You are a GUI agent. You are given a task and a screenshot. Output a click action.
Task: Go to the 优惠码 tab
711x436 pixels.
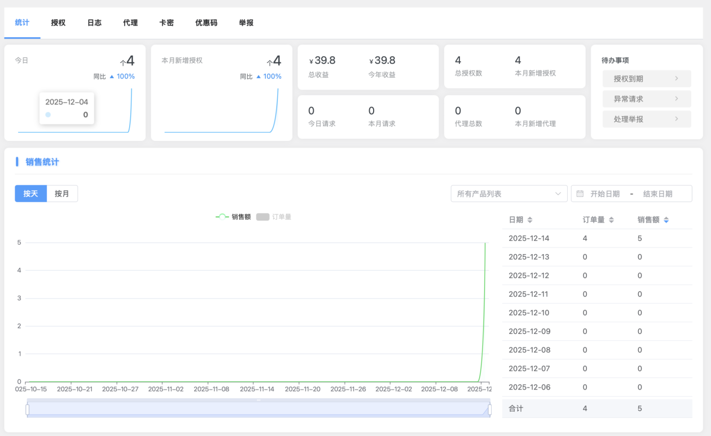pyautogui.click(x=206, y=23)
